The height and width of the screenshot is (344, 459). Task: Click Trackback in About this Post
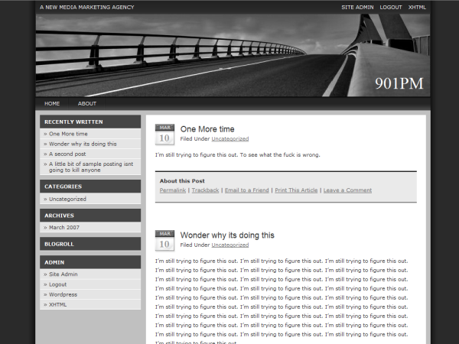(x=205, y=190)
